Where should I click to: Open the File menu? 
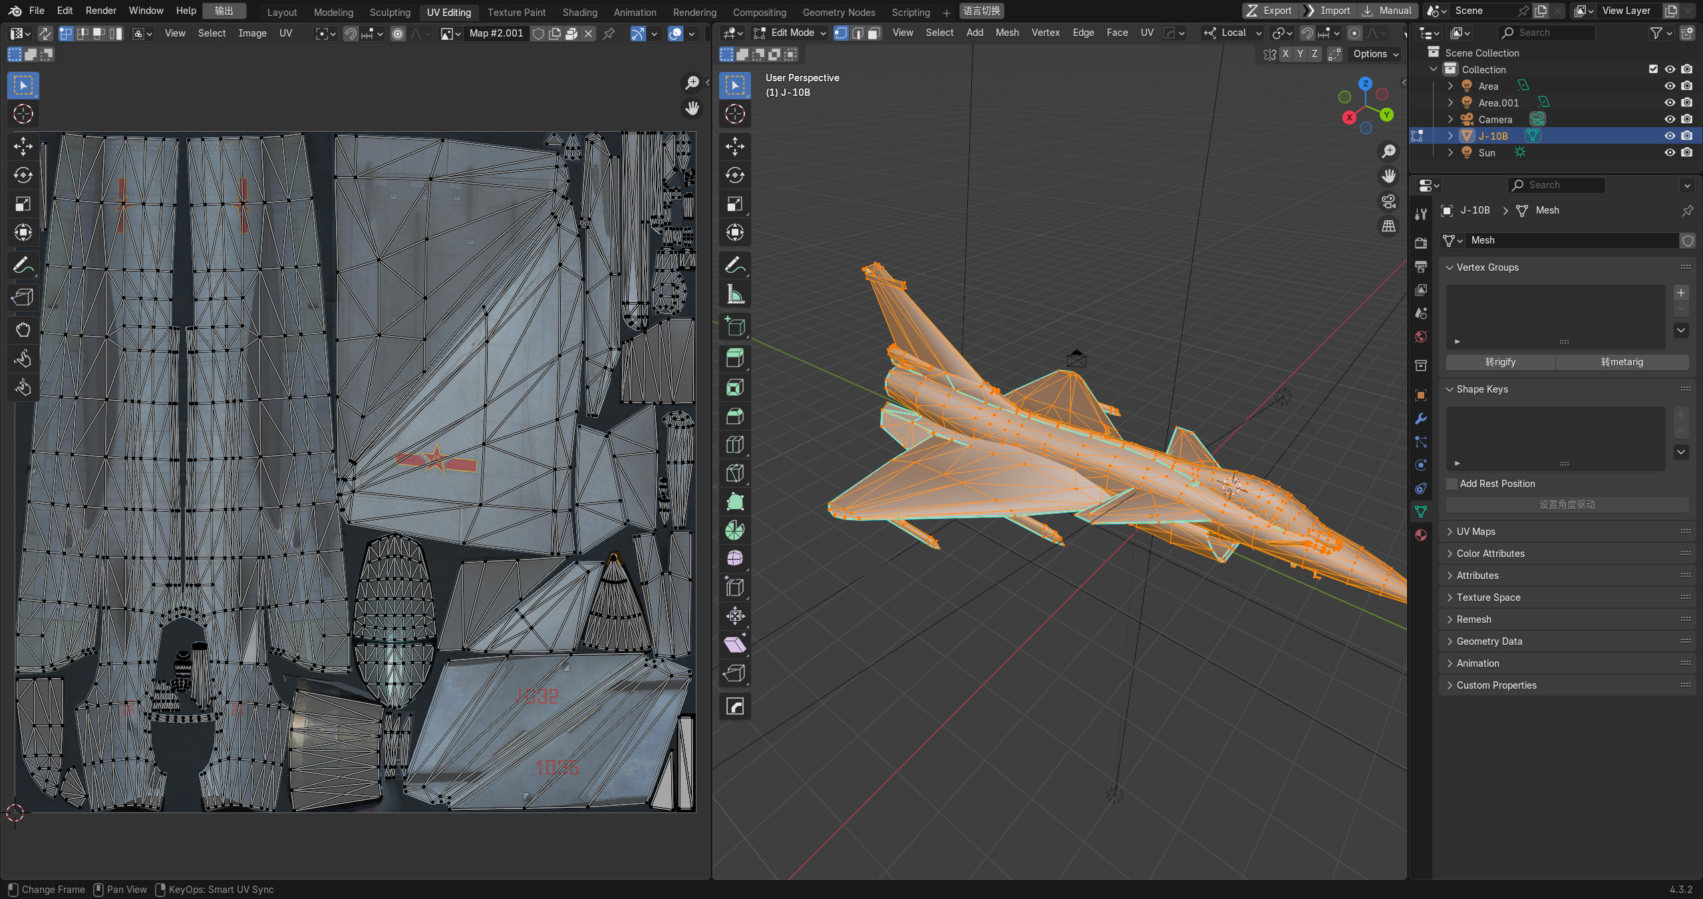point(37,11)
